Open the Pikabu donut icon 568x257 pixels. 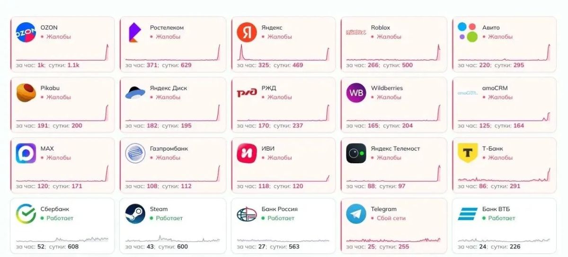point(26,93)
